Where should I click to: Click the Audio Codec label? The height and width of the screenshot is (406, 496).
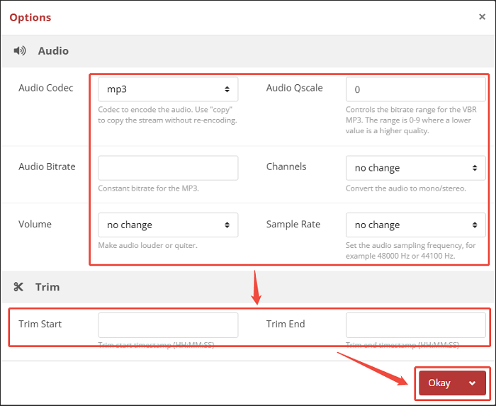pos(45,88)
